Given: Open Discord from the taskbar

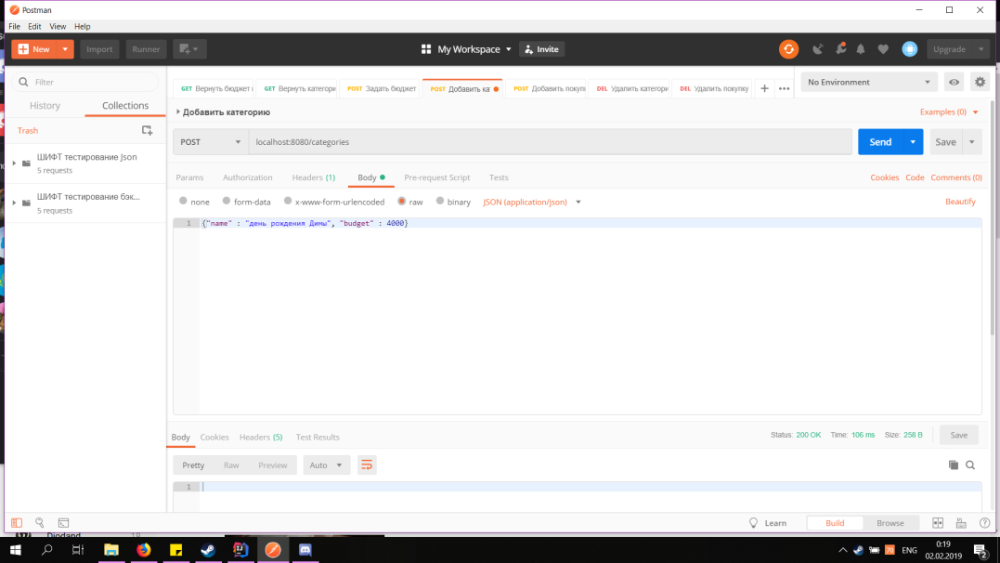Looking at the screenshot, I should (305, 550).
